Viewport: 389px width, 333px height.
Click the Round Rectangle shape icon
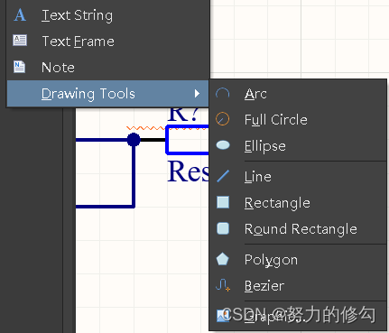tap(223, 228)
